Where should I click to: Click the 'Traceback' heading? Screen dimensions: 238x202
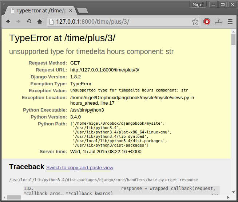(x=27, y=167)
